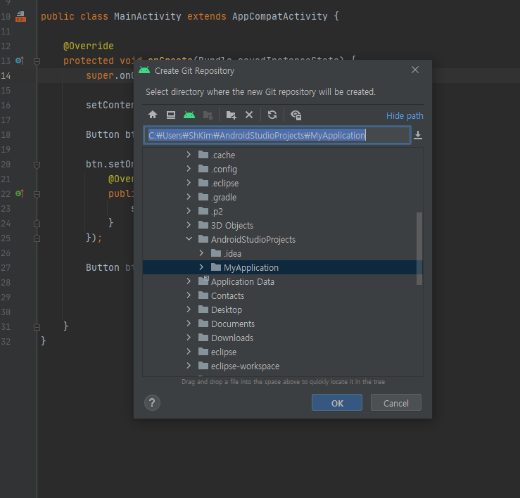Select the Application Data folder row
Viewport: 520px width, 498px height.
(283, 281)
